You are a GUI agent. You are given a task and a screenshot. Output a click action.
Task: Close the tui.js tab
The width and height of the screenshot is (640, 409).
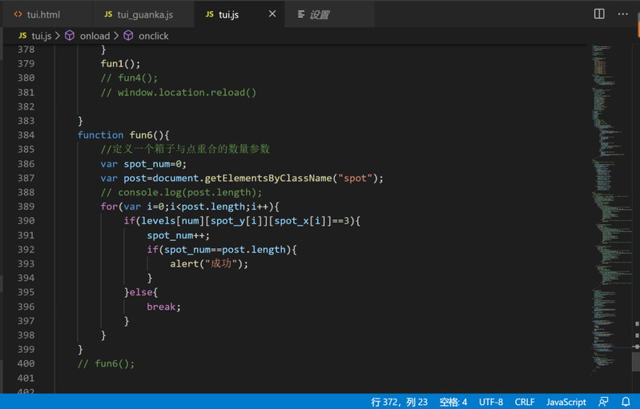click(x=272, y=14)
